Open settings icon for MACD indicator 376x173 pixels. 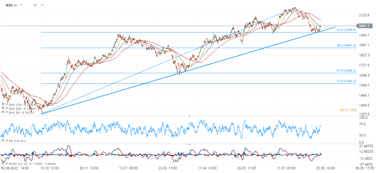[3, 164]
